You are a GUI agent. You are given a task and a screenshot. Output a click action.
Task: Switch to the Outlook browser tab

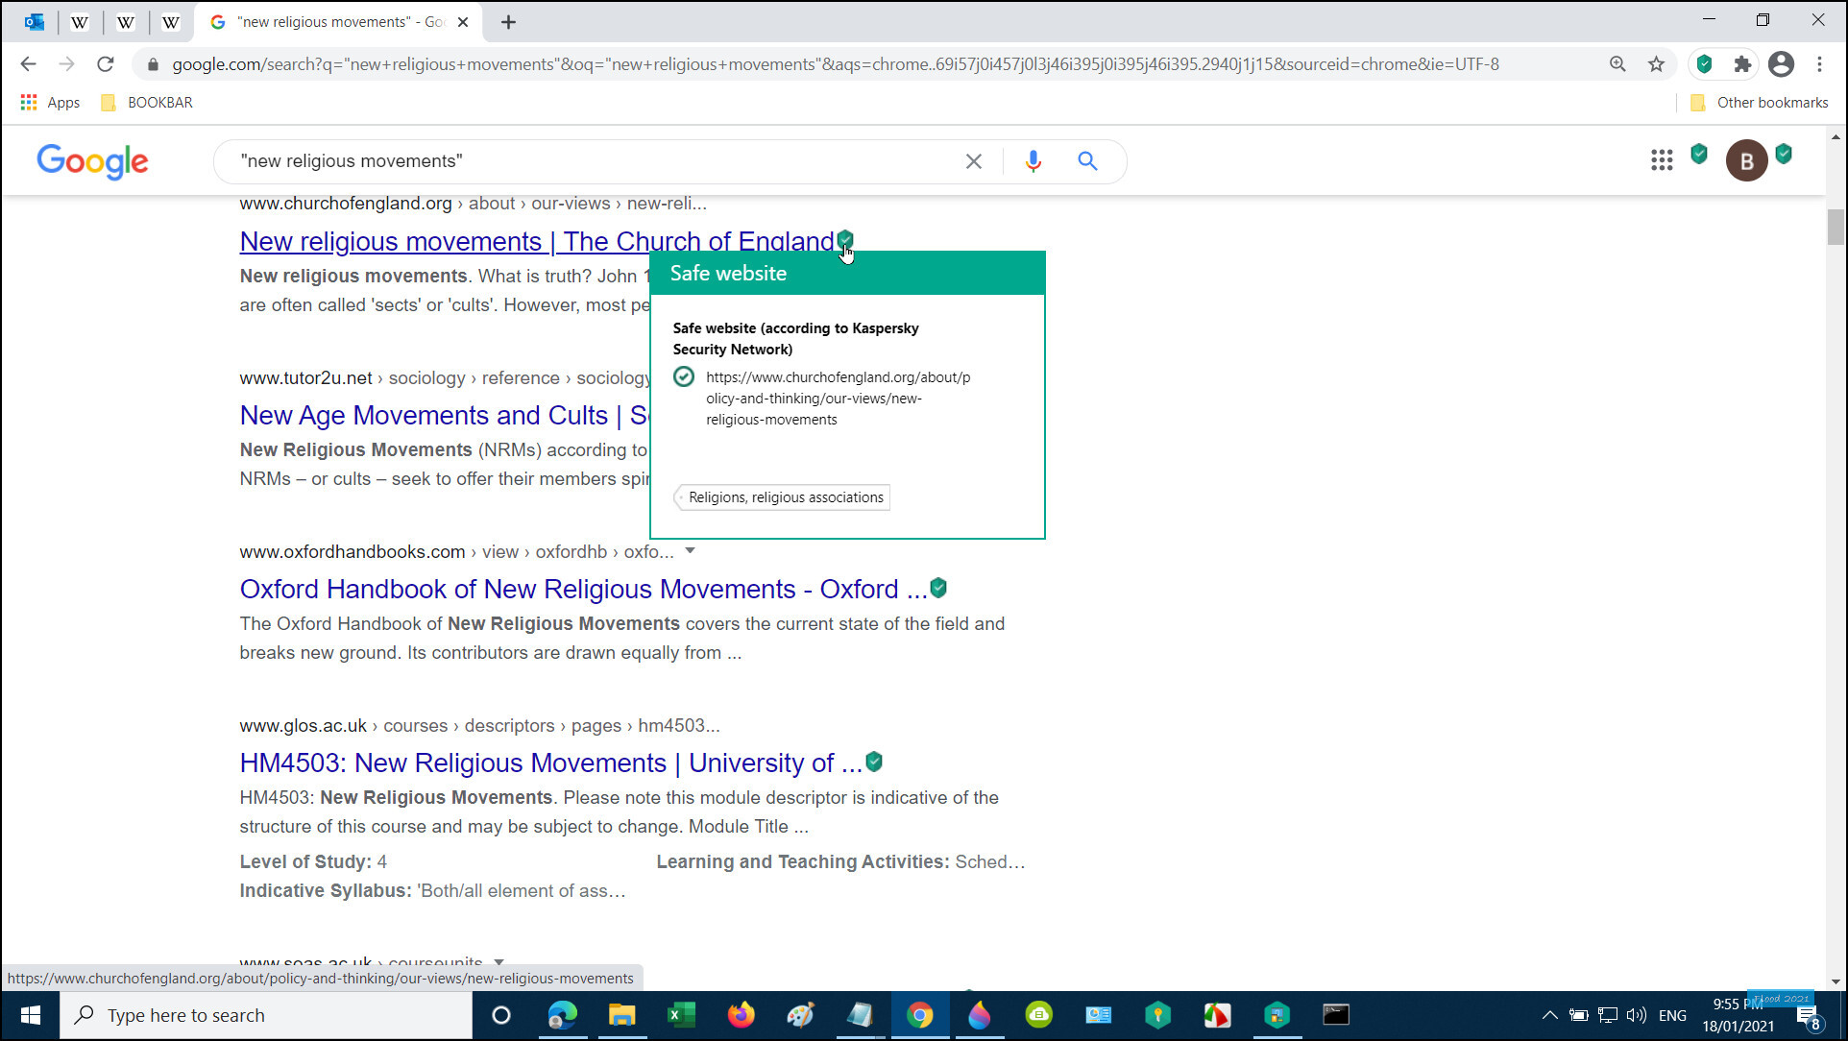[x=35, y=21]
